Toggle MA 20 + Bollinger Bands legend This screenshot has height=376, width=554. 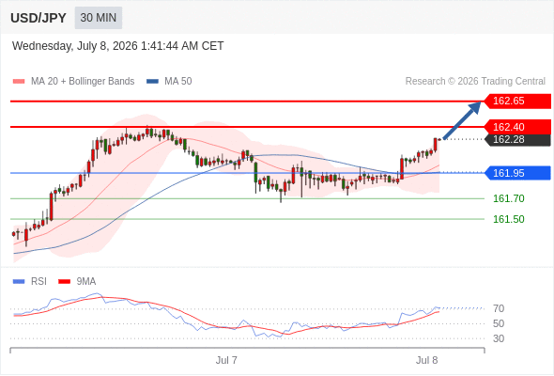pyautogui.click(x=73, y=82)
